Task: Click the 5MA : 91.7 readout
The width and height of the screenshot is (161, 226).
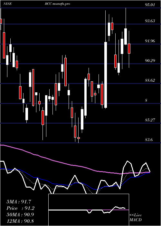Action: coord(19,202)
